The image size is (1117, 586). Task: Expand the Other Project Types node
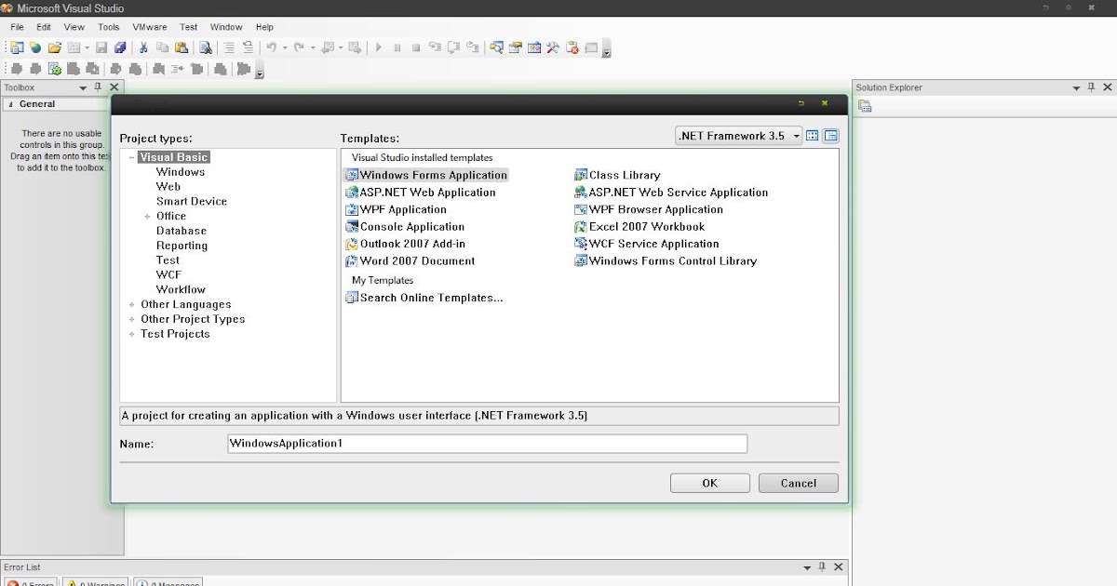(x=132, y=320)
